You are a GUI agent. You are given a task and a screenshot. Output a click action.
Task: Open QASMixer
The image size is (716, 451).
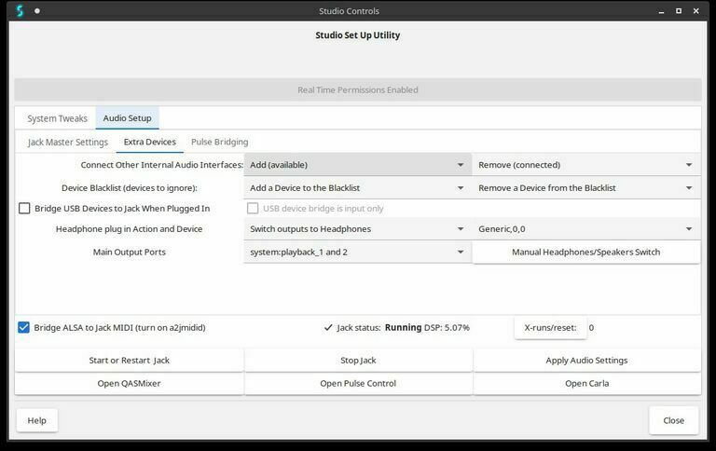tap(130, 383)
